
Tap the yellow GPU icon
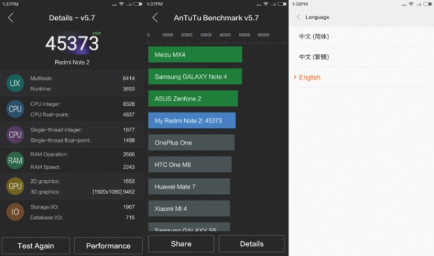point(15,186)
